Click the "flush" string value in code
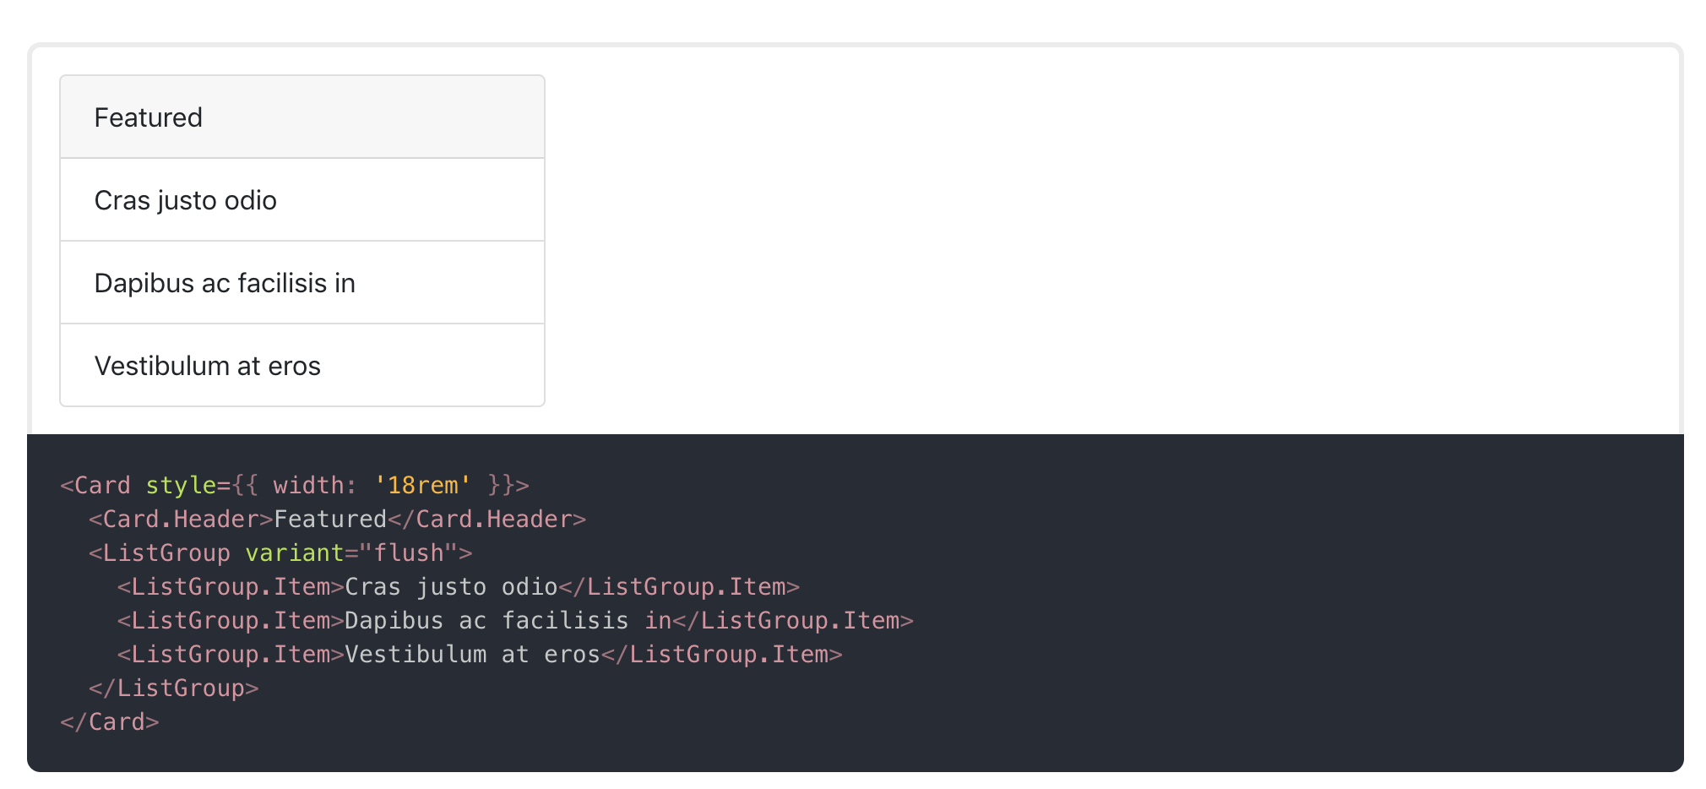This screenshot has width=1706, height=789. click(409, 552)
